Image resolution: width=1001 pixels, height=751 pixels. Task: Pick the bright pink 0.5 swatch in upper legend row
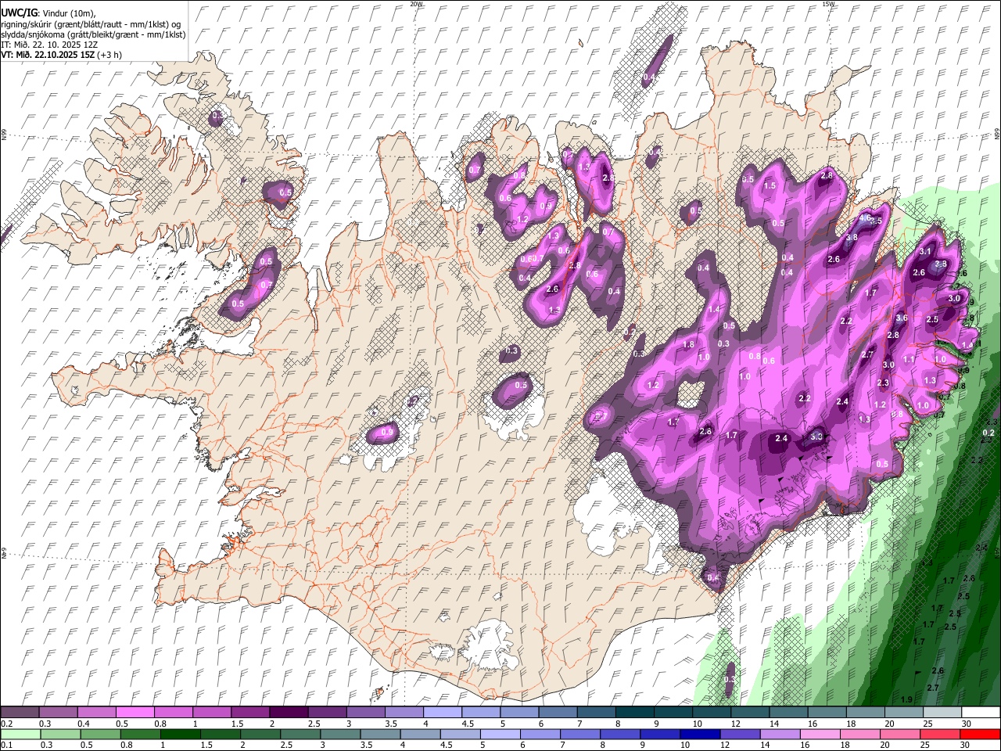point(135,712)
